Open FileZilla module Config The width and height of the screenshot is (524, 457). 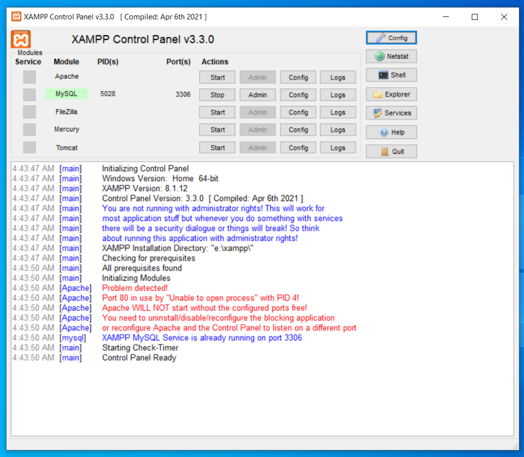point(298,112)
